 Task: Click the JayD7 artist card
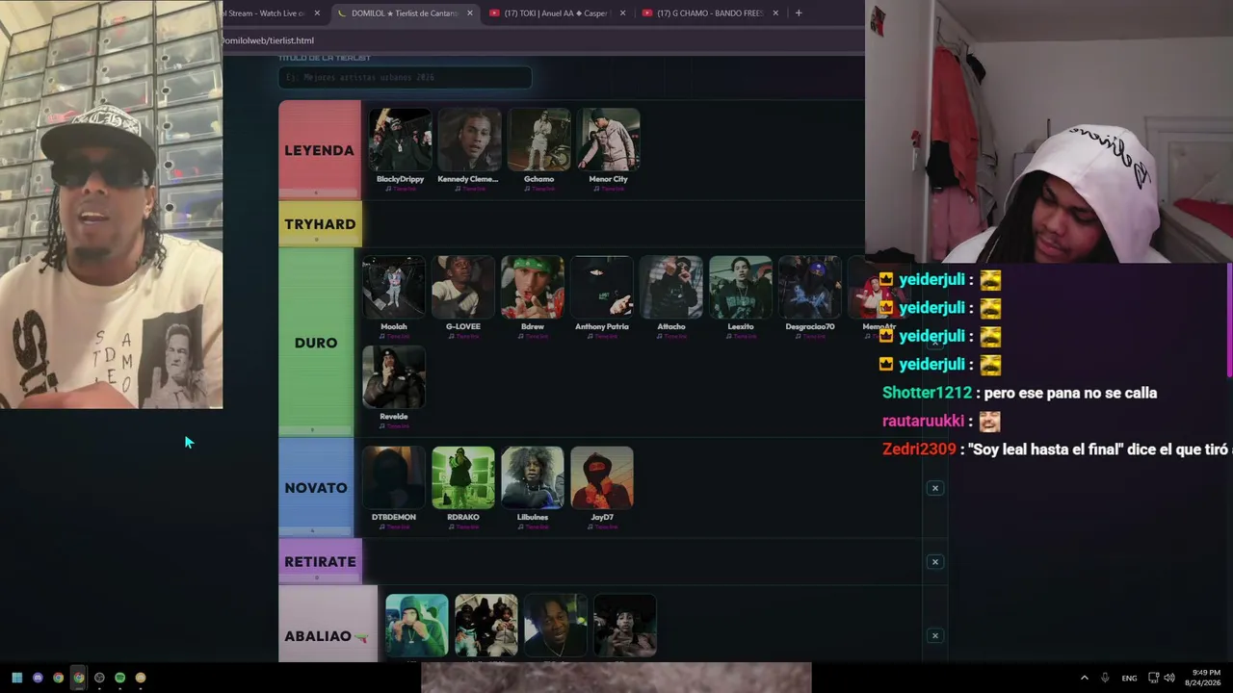point(602,486)
